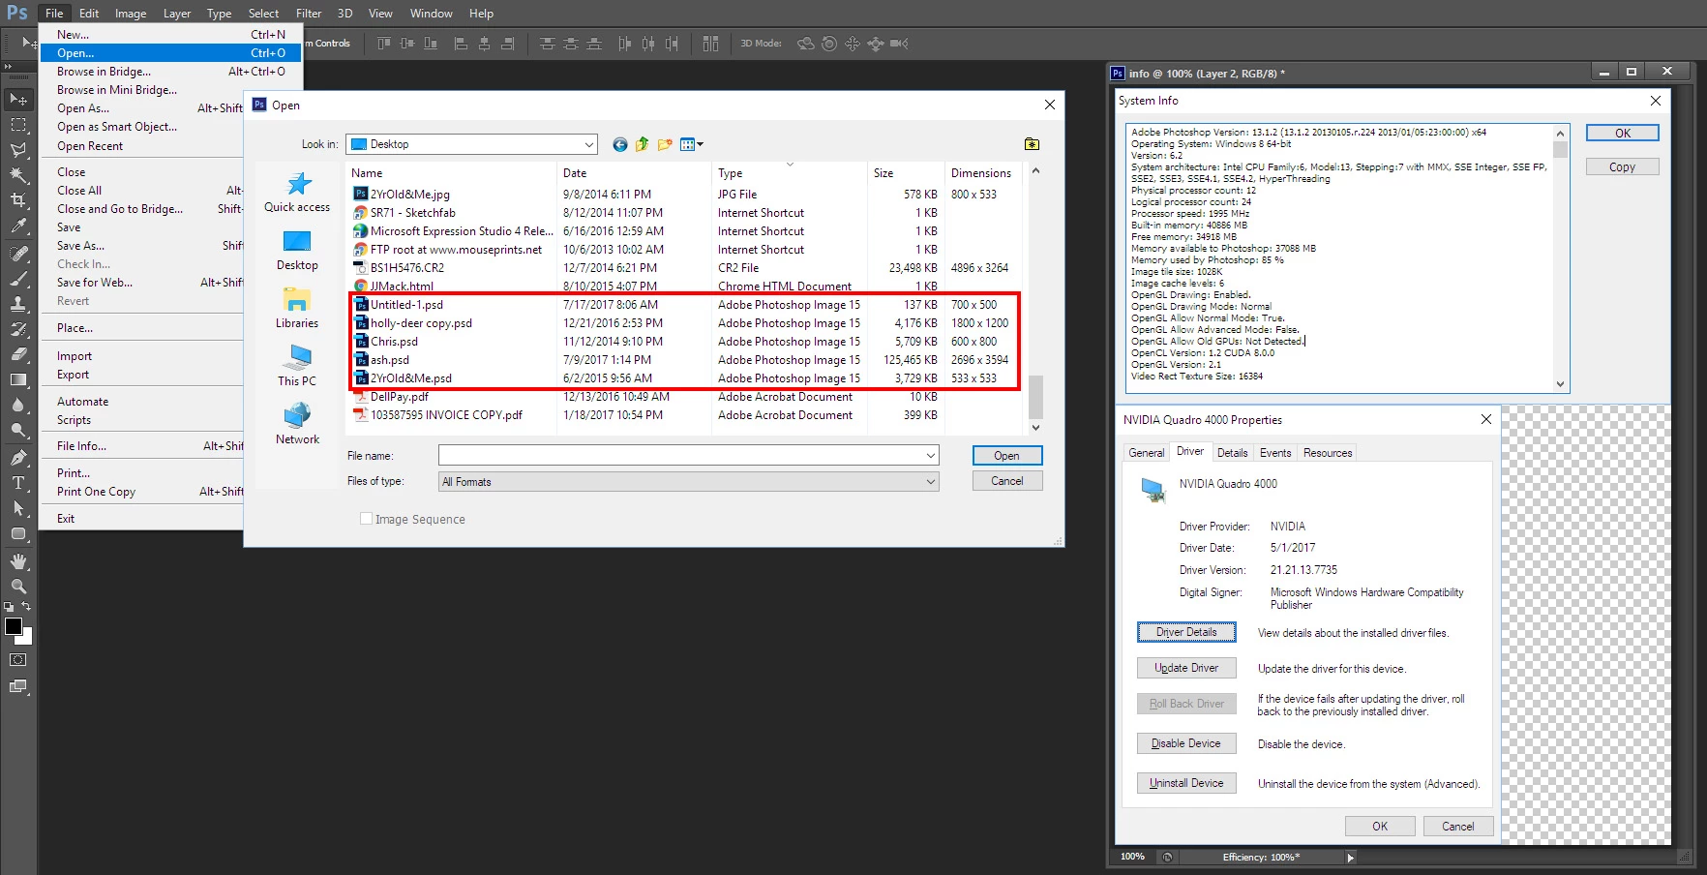Select the Path Selection tool

pyautogui.click(x=18, y=508)
